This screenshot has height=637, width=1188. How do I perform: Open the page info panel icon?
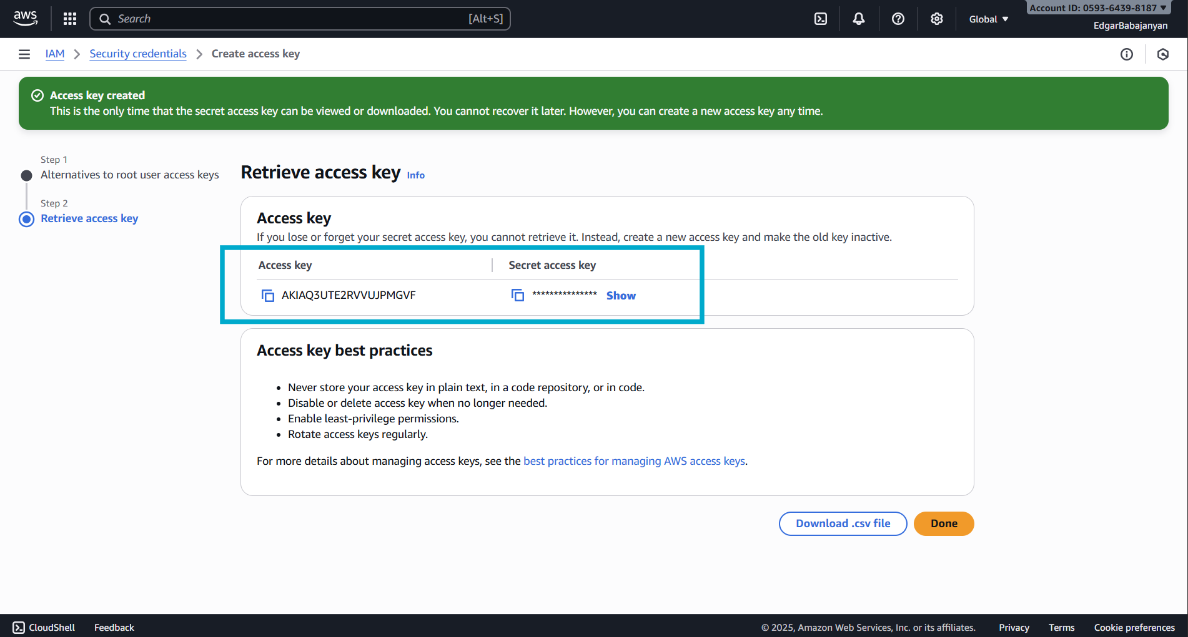[x=1127, y=54]
